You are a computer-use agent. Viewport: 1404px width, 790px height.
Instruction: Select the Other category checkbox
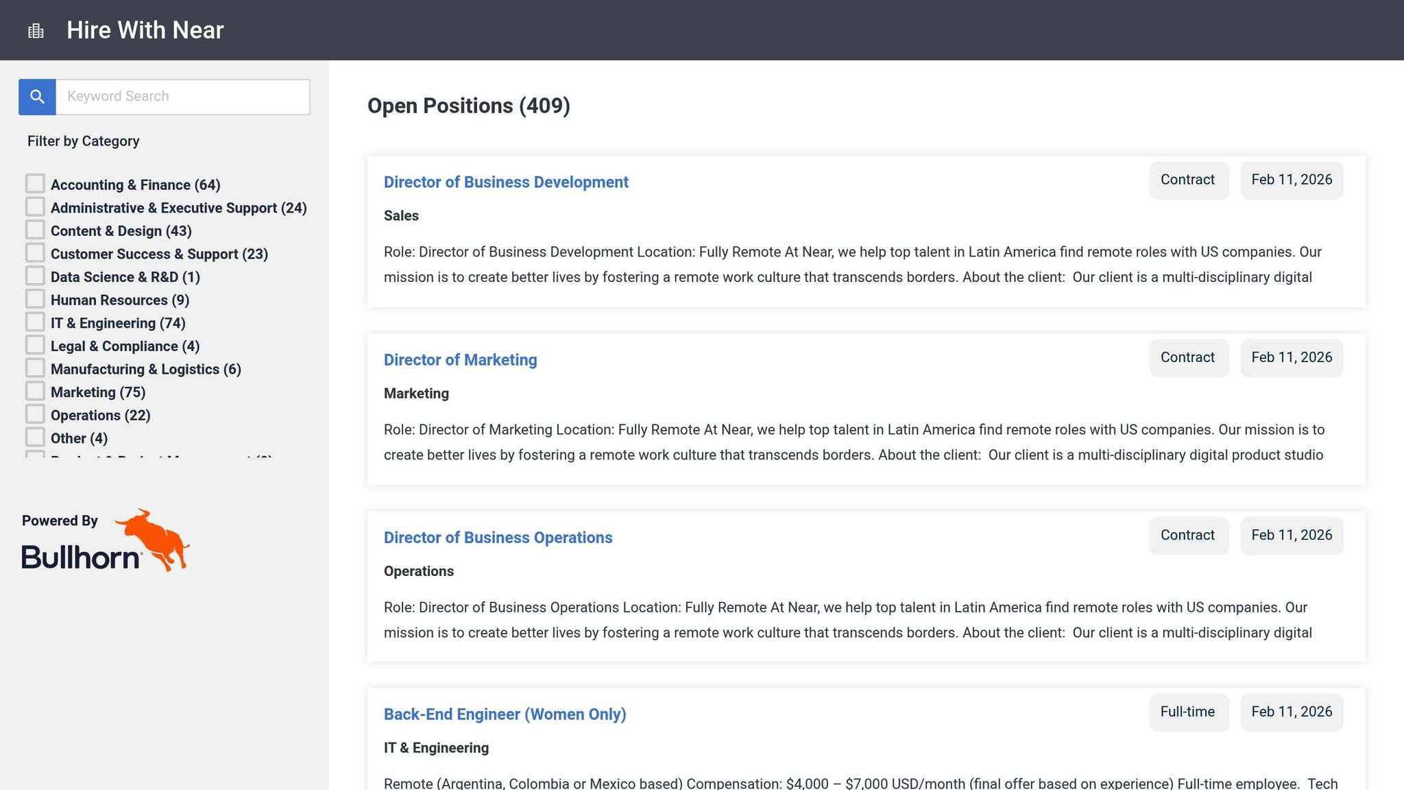35,438
